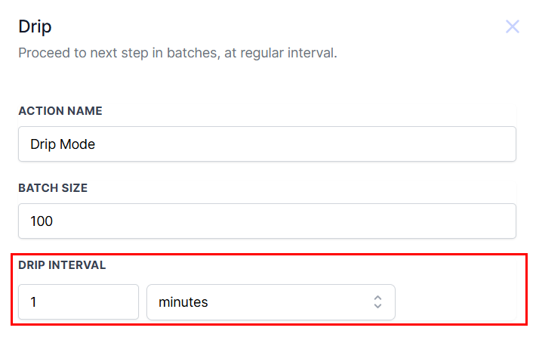The width and height of the screenshot is (539, 337).
Task: Focus the Batch Size input field
Action: click(x=266, y=221)
